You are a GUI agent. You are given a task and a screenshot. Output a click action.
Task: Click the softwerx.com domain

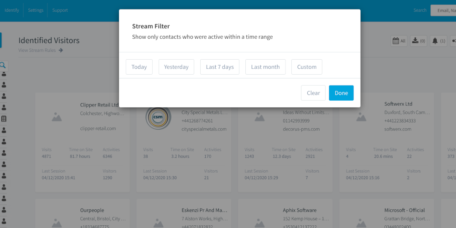pos(398,129)
